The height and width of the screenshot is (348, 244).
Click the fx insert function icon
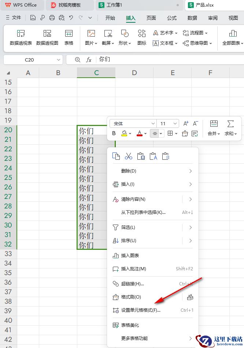pyautogui.click(x=89, y=59)
